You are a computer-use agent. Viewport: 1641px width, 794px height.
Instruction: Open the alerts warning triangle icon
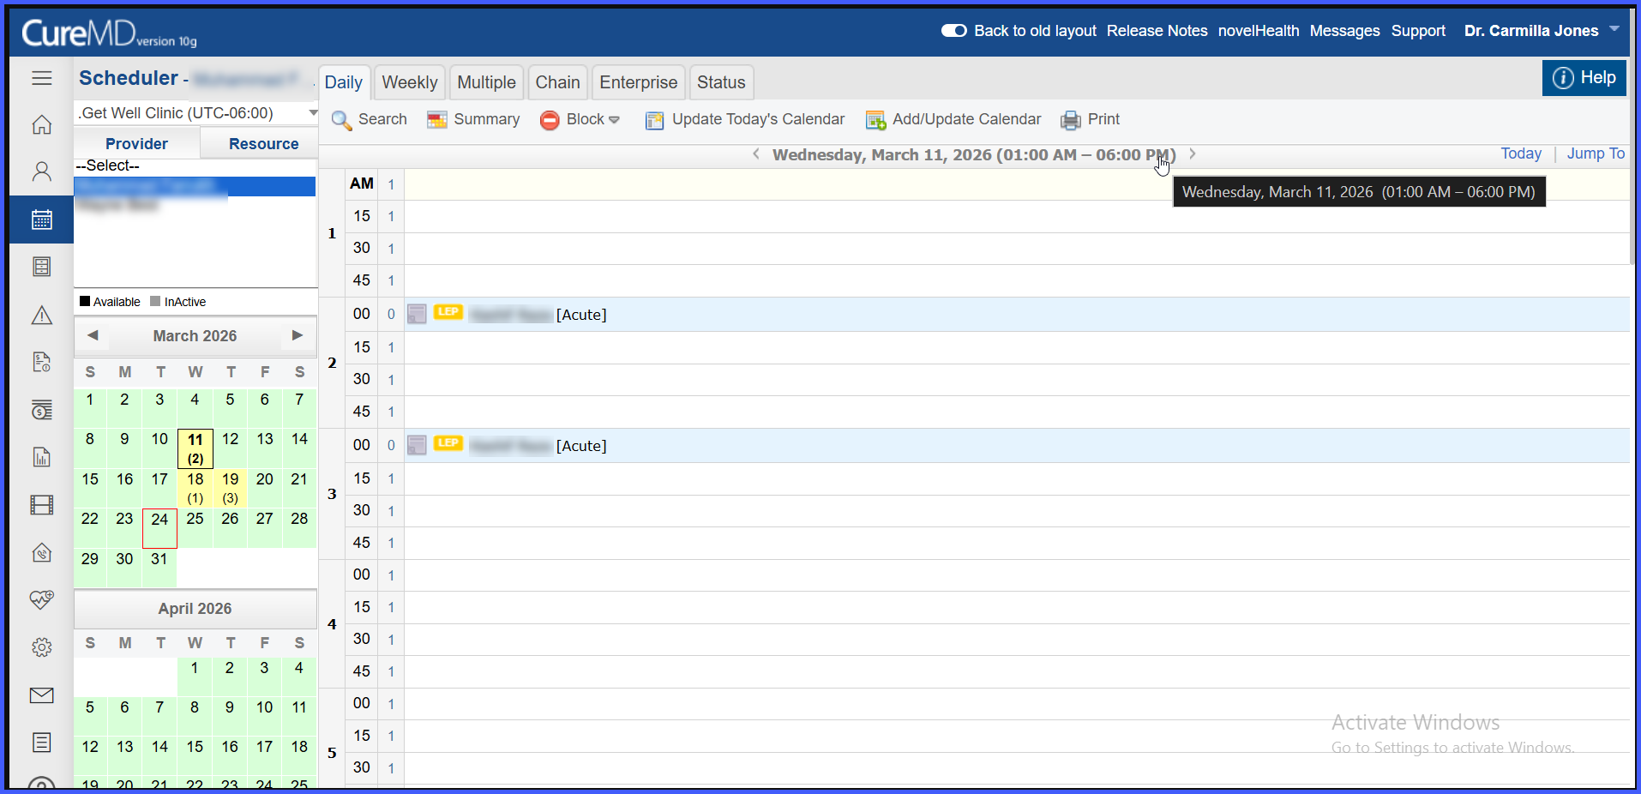coord(41,315)
